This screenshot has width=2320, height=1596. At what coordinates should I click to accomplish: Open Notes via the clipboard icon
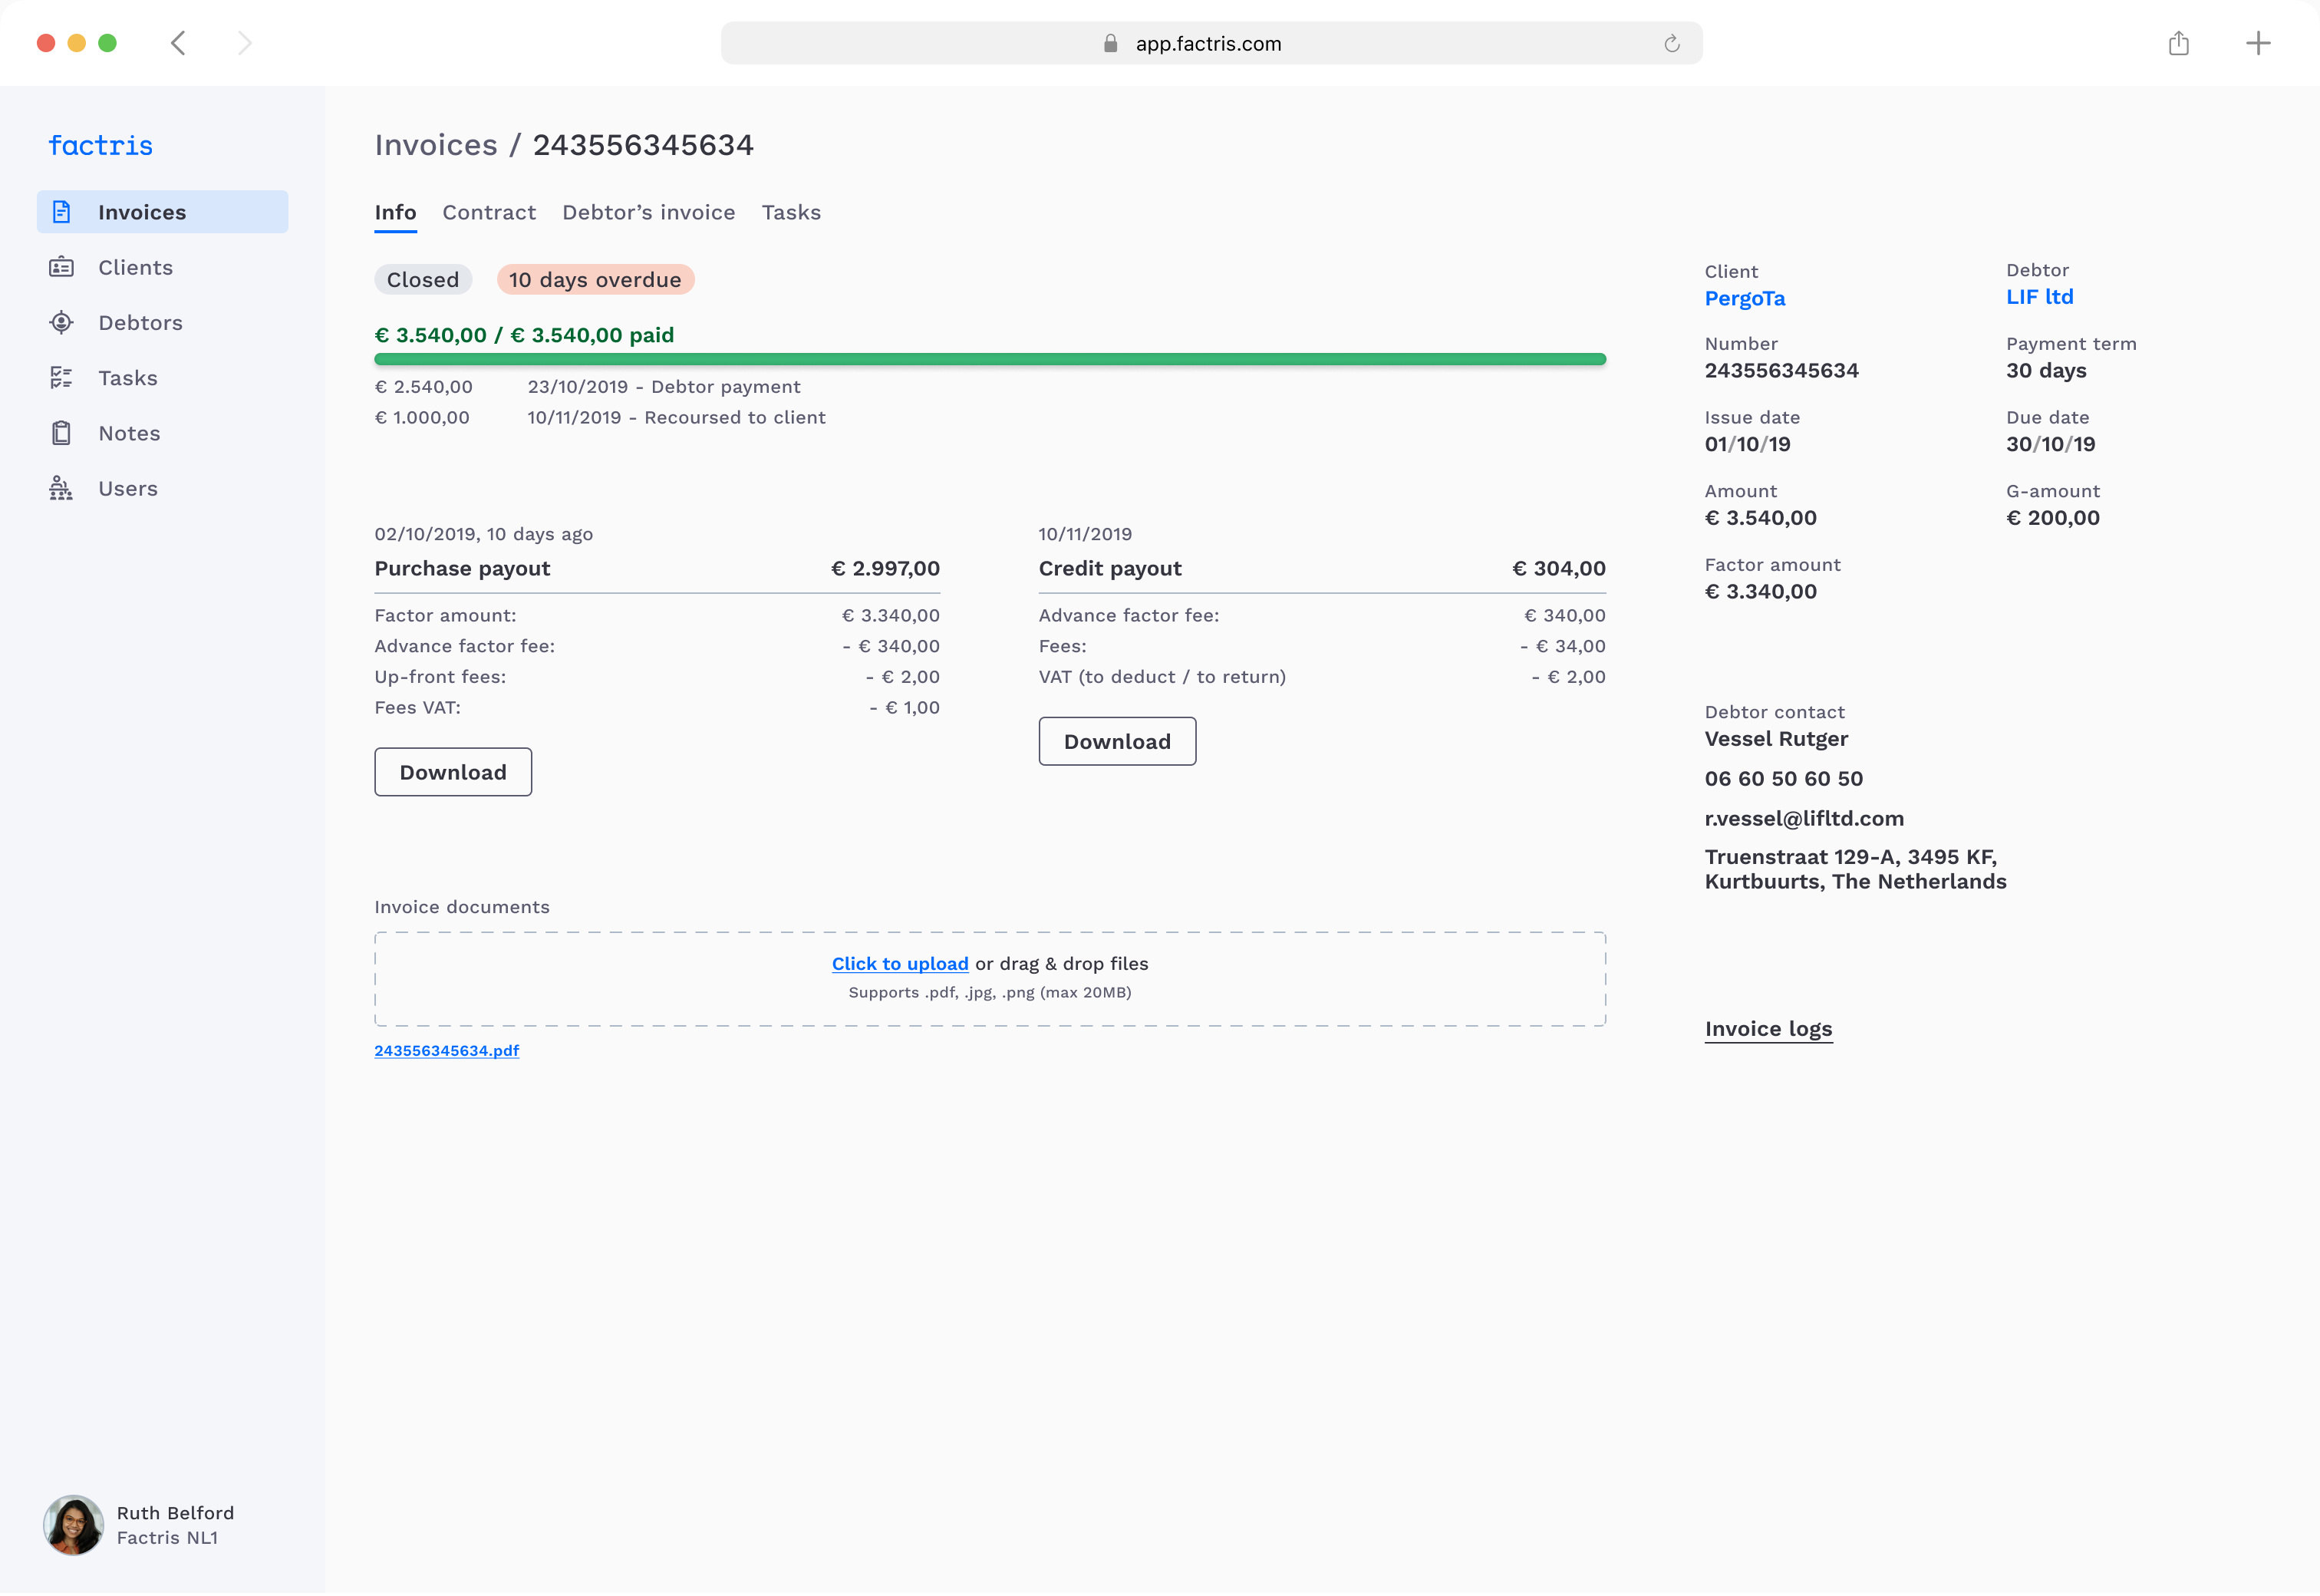point(62,432)
